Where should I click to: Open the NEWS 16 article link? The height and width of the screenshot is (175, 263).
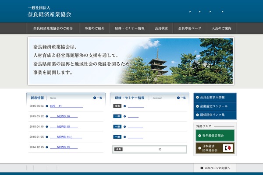64,116
